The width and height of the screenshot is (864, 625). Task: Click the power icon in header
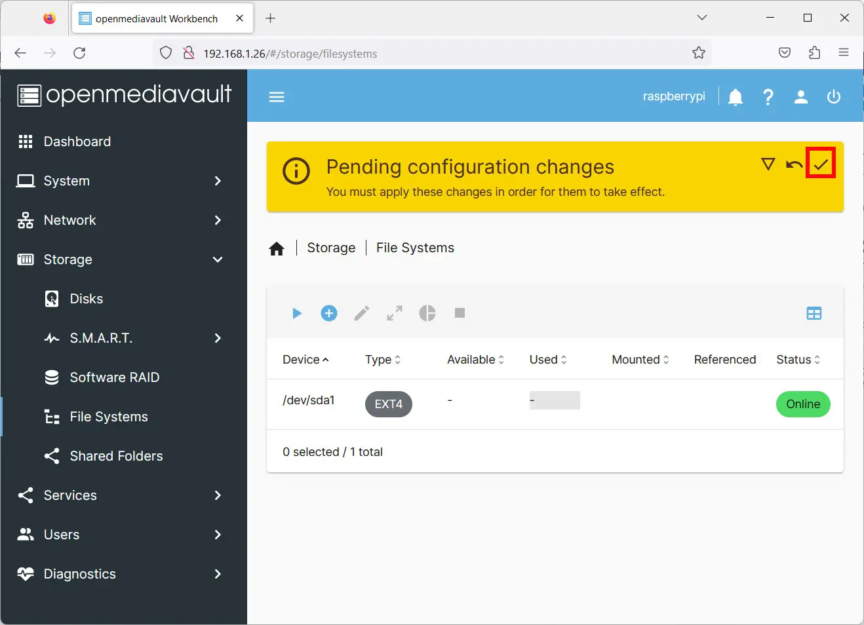pos(833,97)
